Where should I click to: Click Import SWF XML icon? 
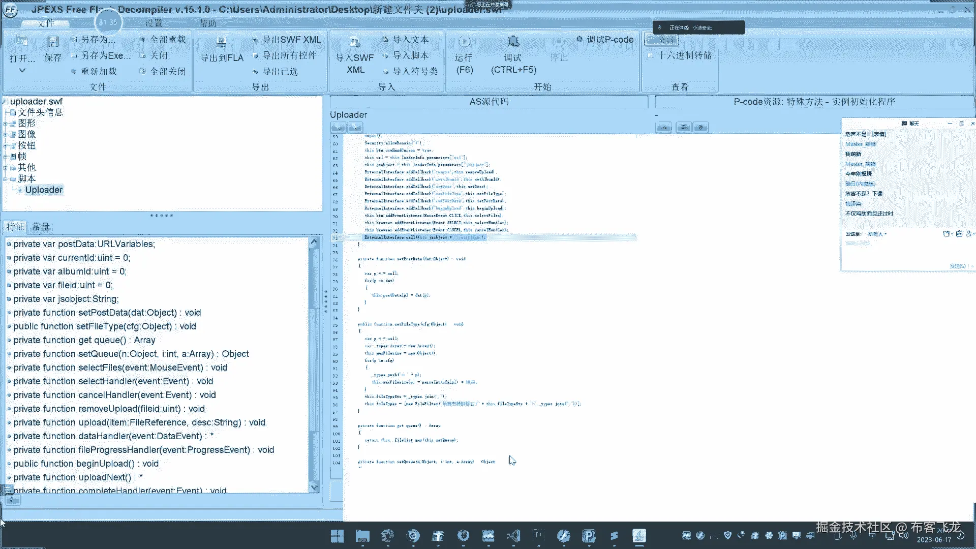click(x=355, y=43)
